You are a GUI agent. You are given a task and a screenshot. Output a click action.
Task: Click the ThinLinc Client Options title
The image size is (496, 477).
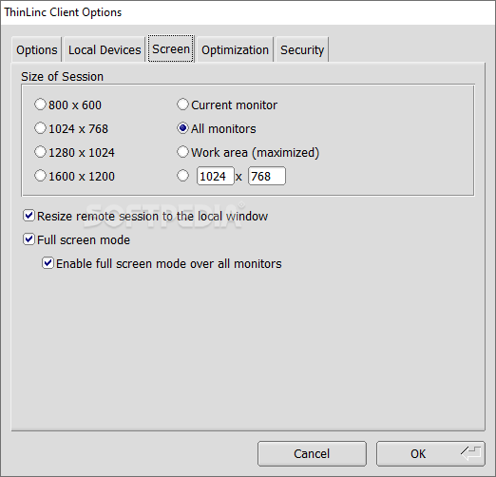coord(63,12)
